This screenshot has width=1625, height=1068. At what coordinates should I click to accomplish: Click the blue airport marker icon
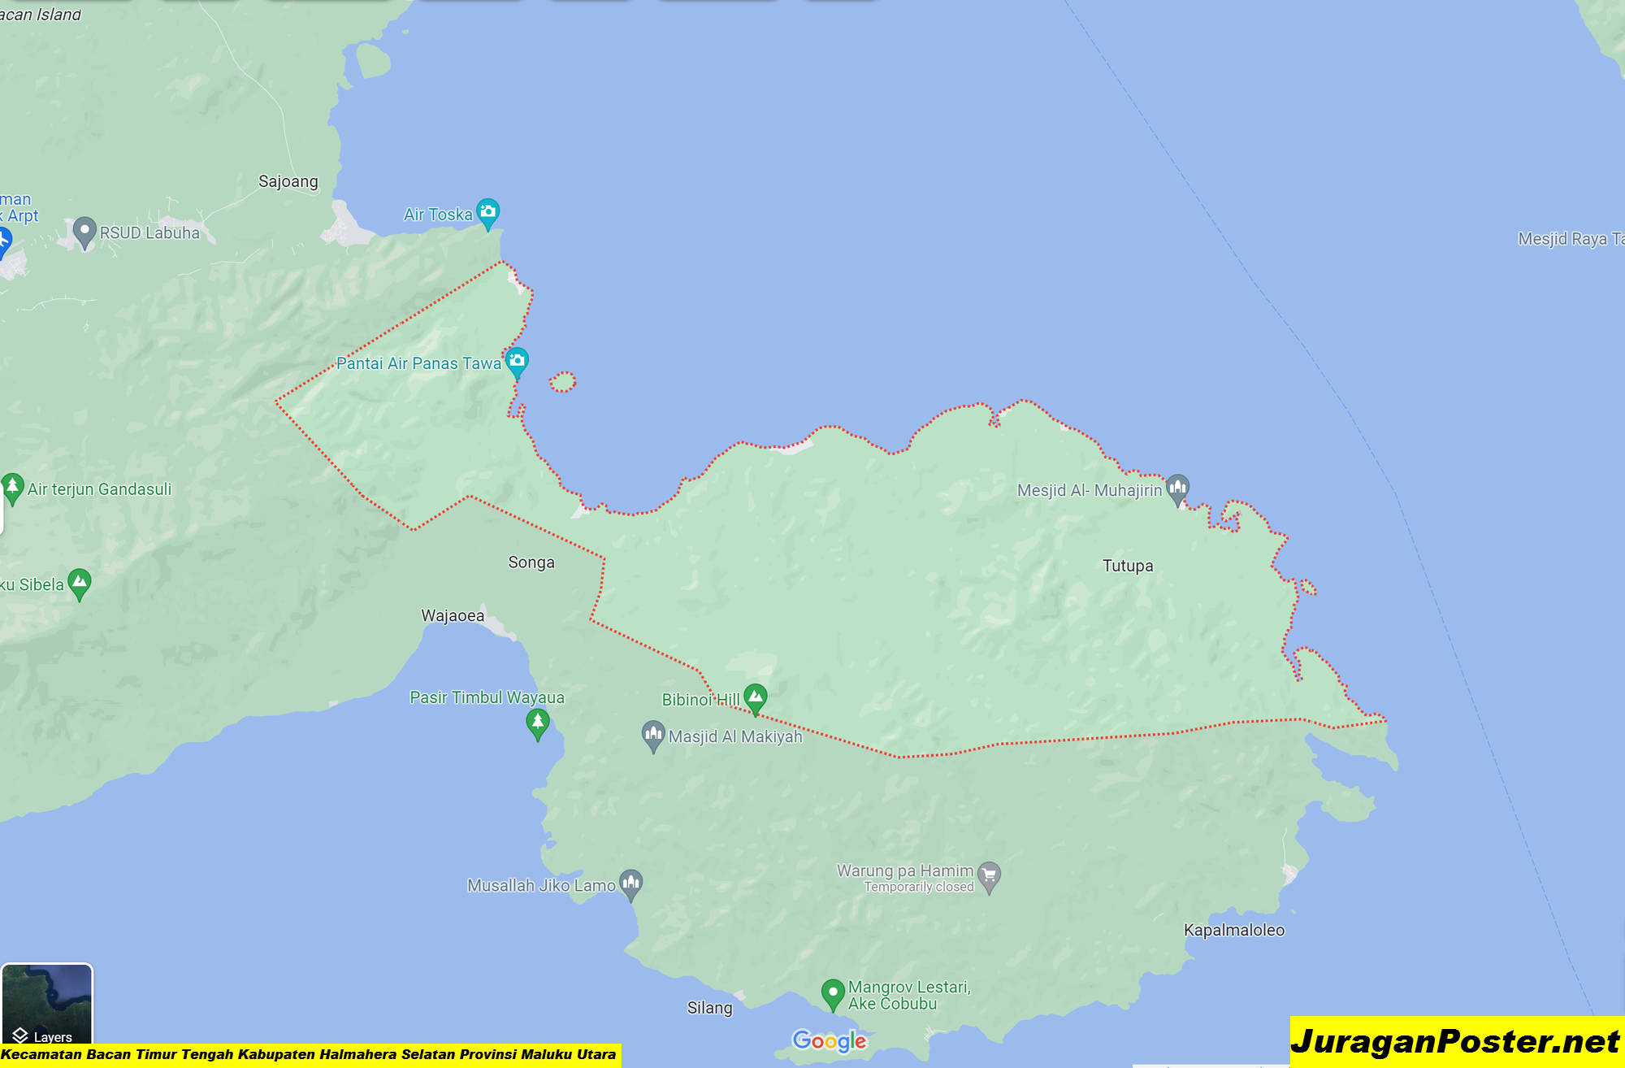point(4,242)
